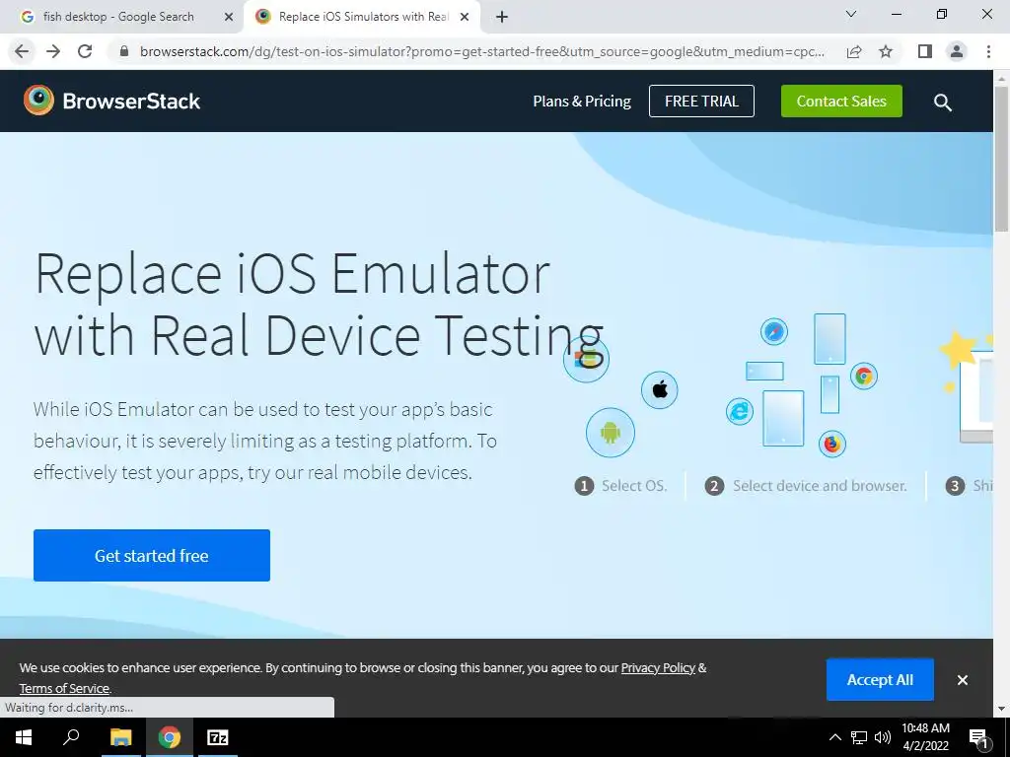Show hidden system tray icons
This screenshot has width=1010, height=757.
(834, 737)
